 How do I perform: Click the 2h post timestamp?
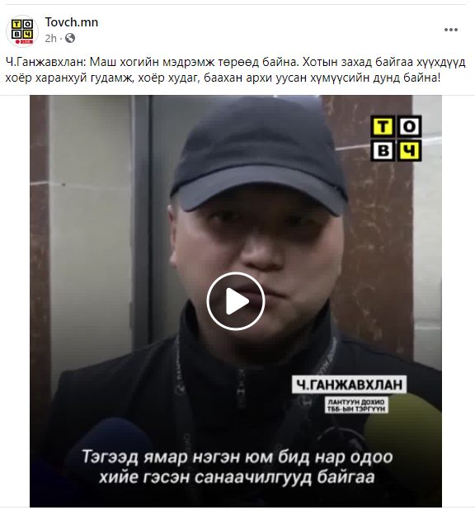click(51, 39)
